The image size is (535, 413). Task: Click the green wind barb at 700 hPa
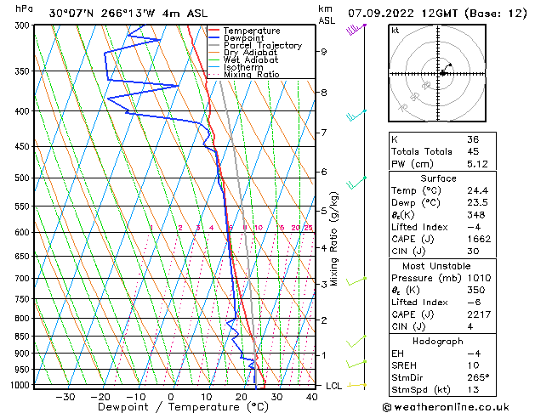pos(356,281)
